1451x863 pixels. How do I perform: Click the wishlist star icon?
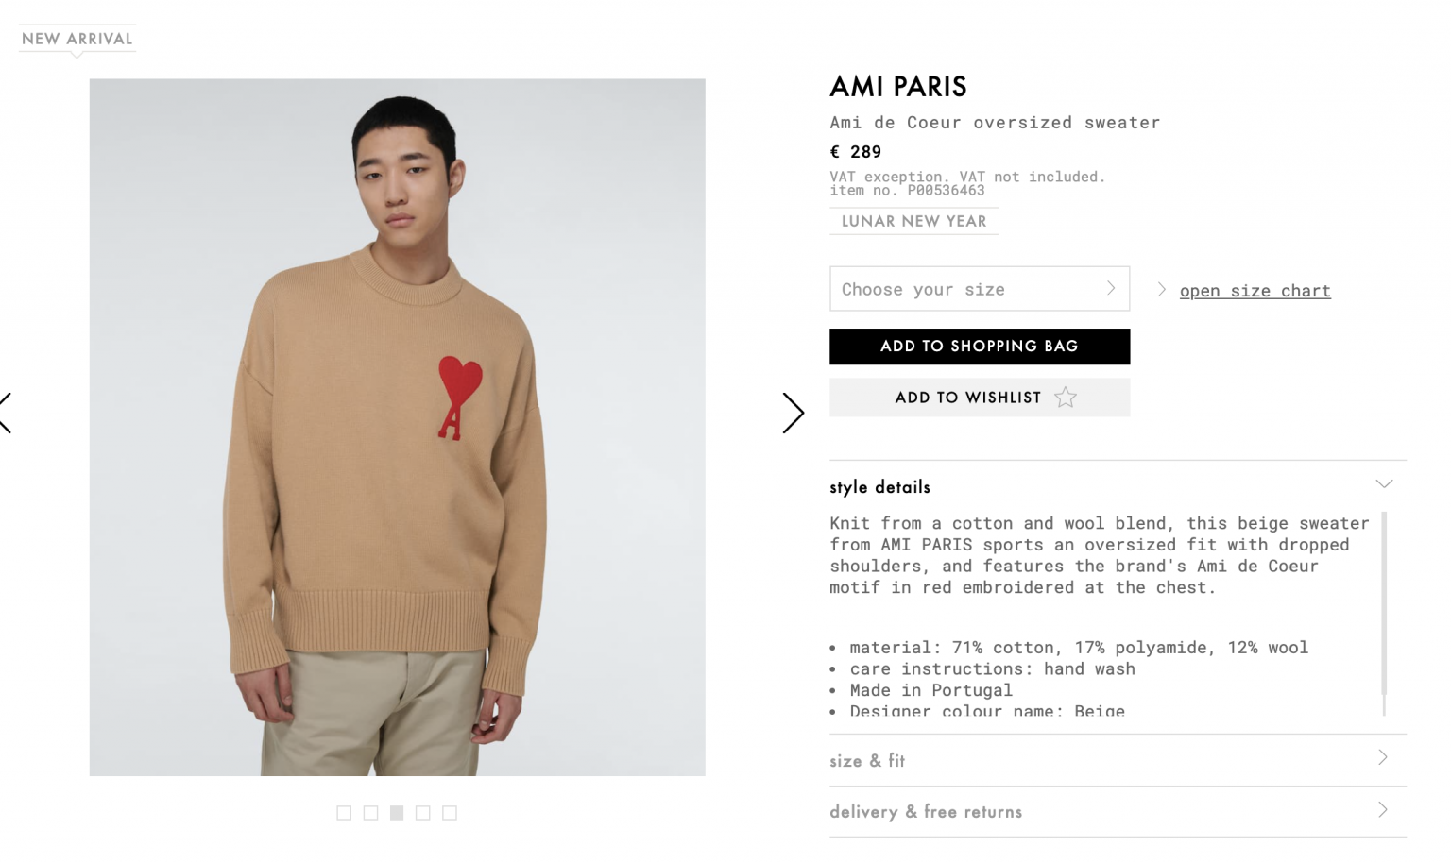[x=1066, y=398]
